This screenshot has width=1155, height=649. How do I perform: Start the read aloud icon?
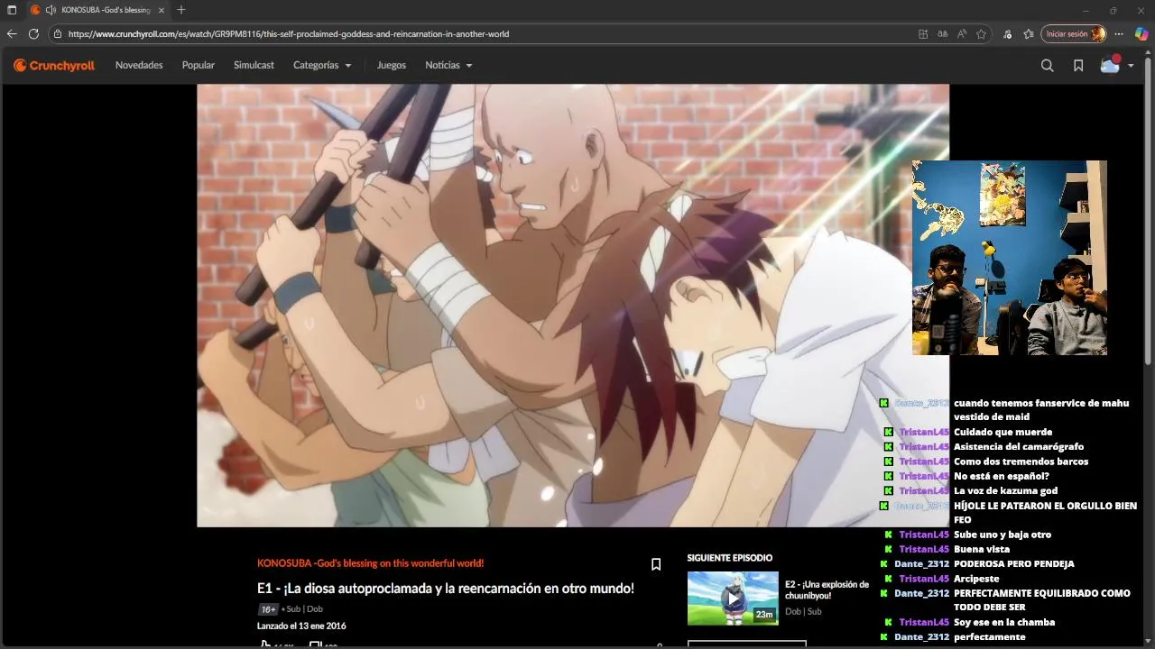click(962, 33)
